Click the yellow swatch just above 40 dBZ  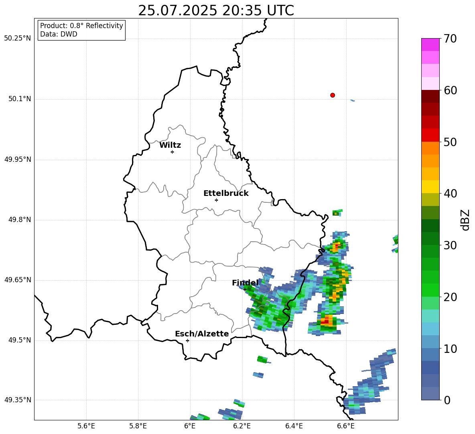click(430, 187)
